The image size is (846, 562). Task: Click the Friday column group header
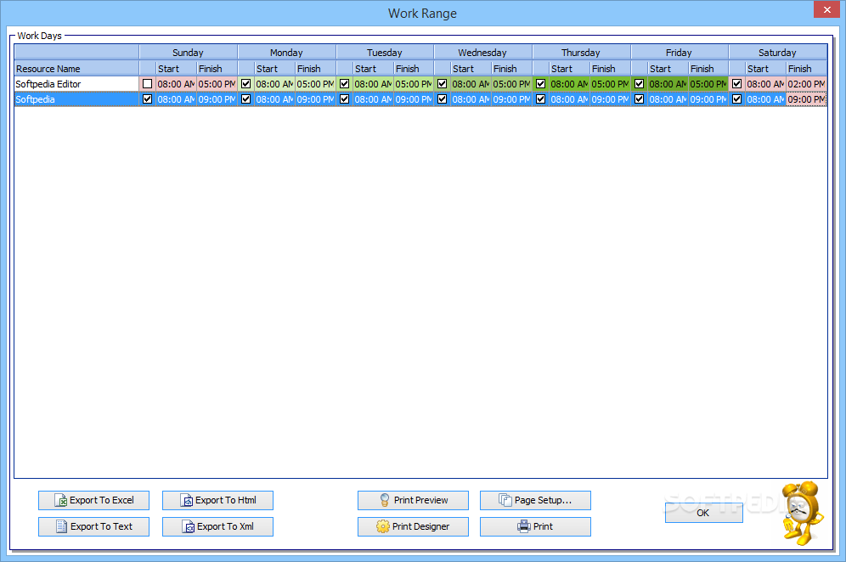tap(680, 53)
